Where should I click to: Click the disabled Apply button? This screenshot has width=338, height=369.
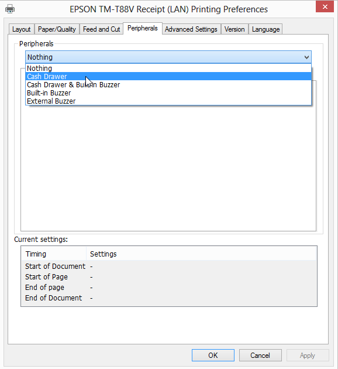coord(308,355)
